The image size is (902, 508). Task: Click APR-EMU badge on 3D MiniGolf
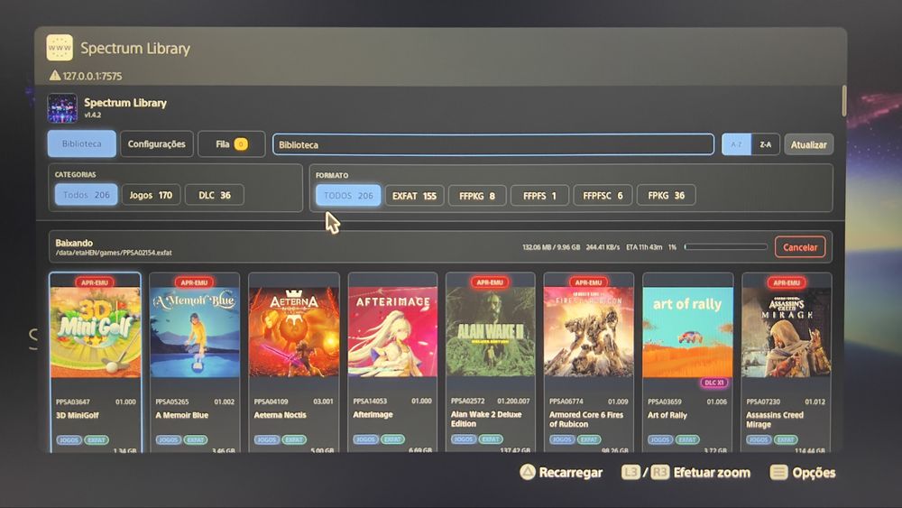tap(95, 282)
